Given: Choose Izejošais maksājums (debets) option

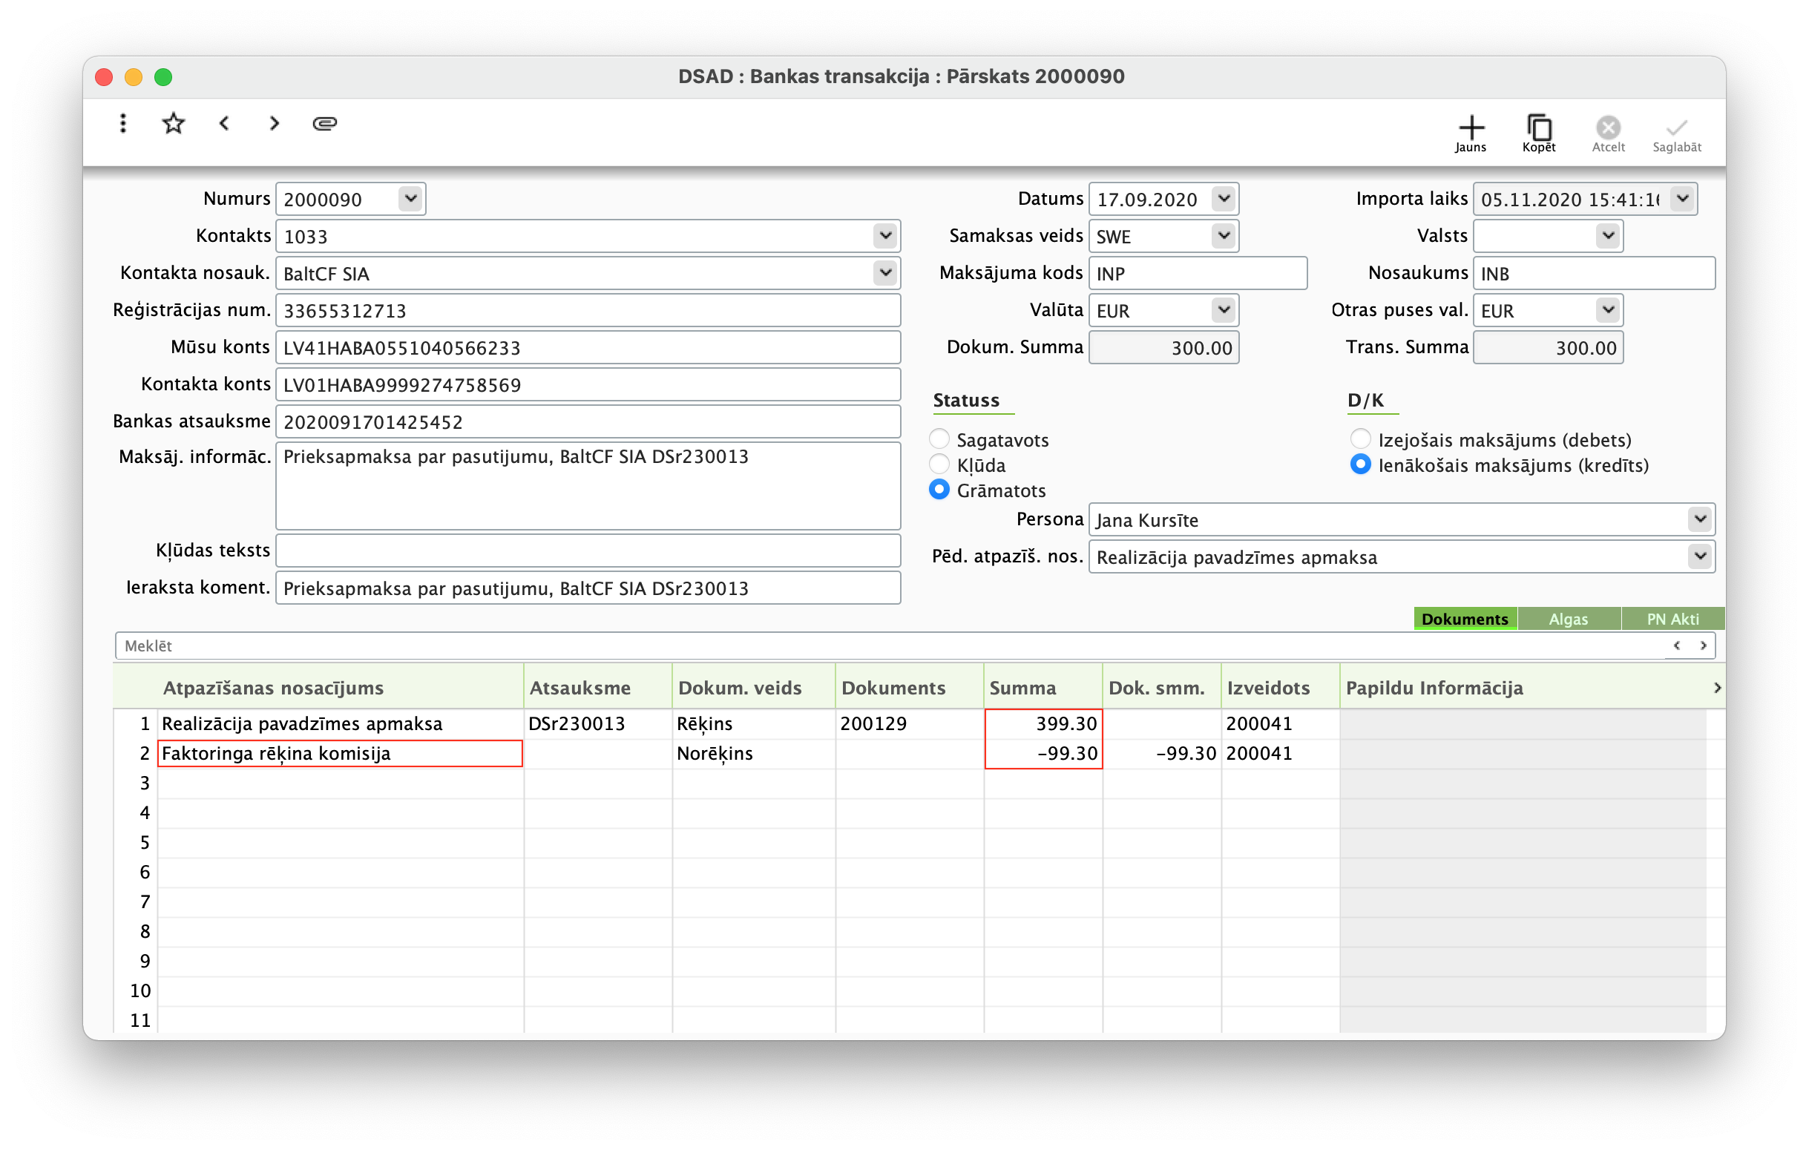Looking at the screenshot, I should tap(1360, 438).
